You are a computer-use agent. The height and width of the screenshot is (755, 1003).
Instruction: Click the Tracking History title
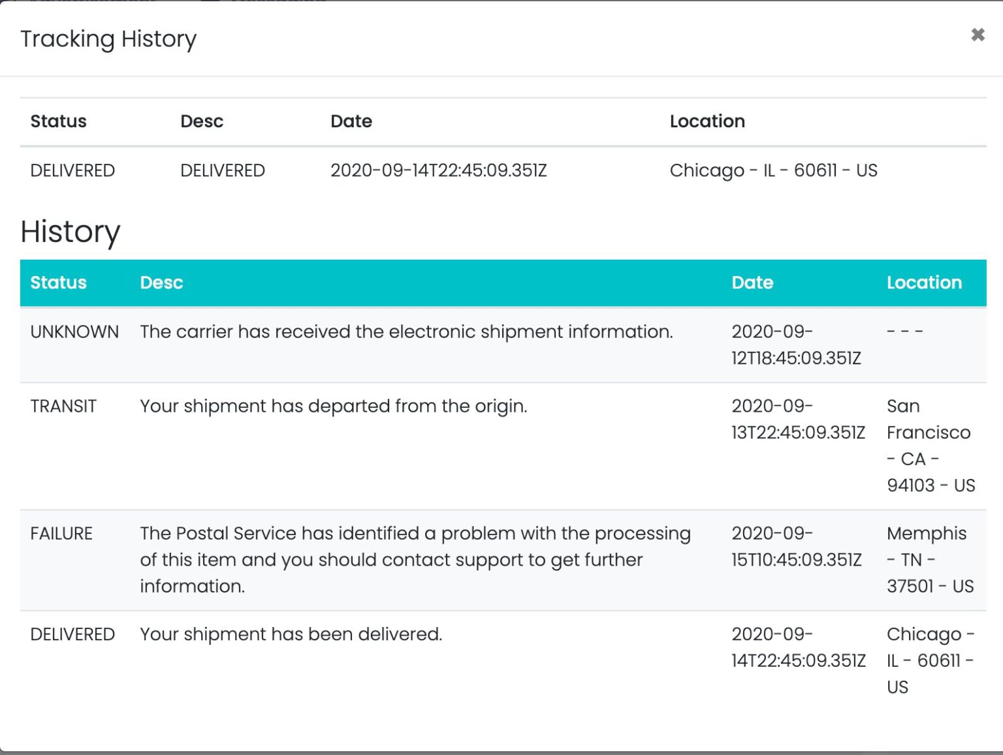[x=108, y=39]
